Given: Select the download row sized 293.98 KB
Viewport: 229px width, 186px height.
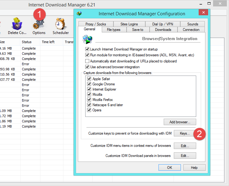Looking at the screenshot, I should point(37,69).
